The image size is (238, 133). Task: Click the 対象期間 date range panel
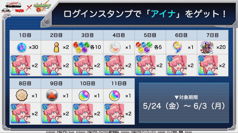(x=184, y=103)
